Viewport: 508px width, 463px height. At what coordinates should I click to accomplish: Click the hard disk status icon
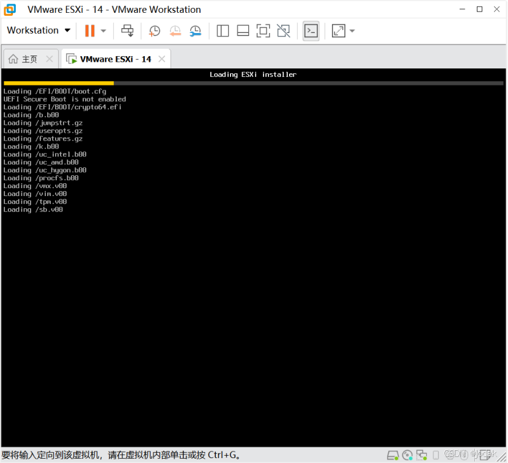coord(393,455)
